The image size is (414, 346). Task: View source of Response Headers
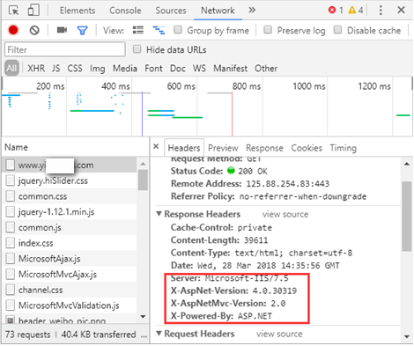(x=285, y=214)
